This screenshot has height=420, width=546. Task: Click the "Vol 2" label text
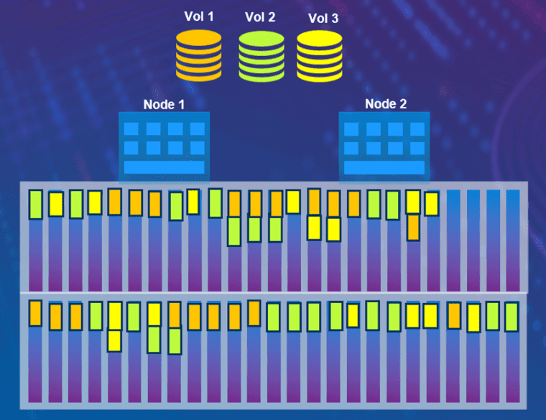point(260,17)
